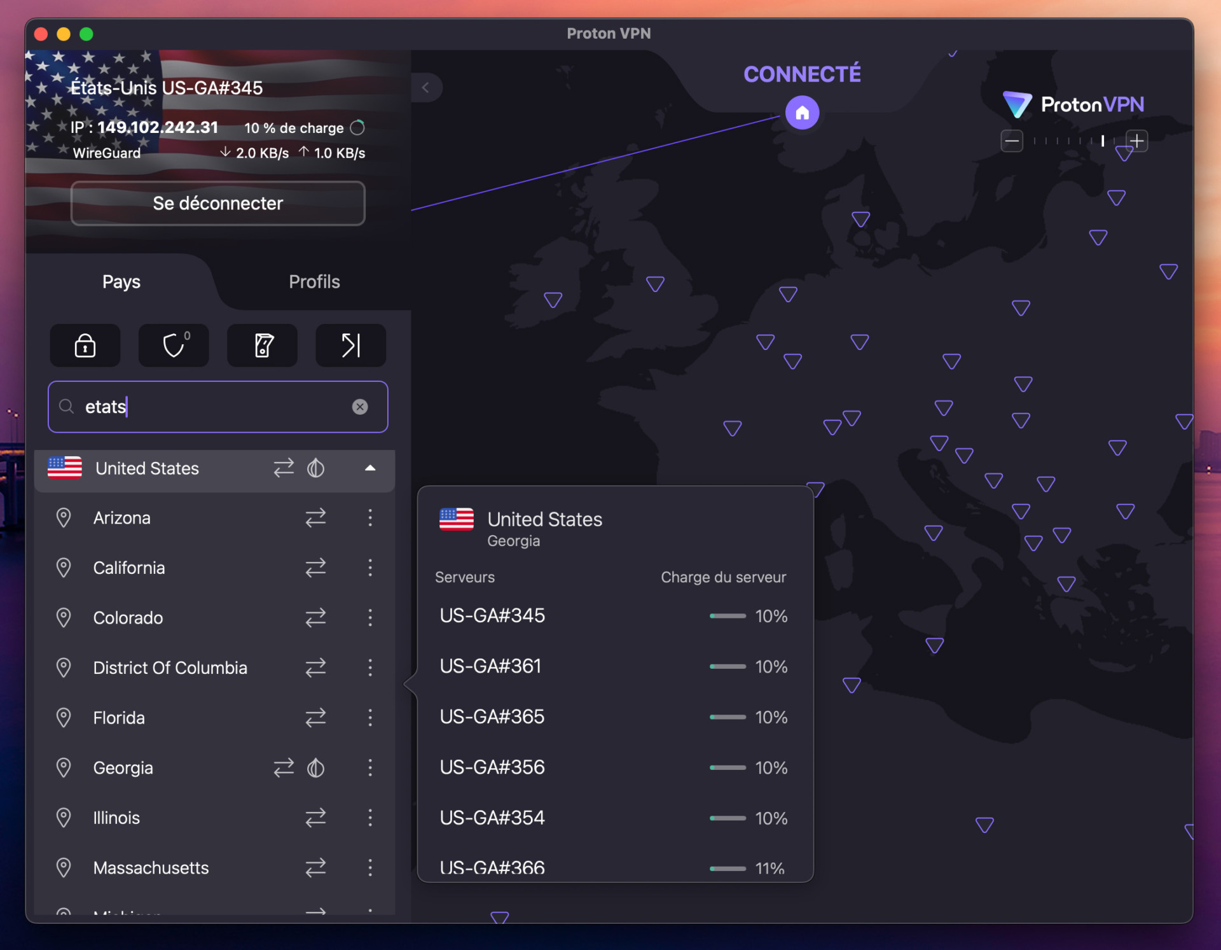Click location pin icon for Florida
The height and width of the screenshot is (950, 1221).
click(x=64, y=718)
